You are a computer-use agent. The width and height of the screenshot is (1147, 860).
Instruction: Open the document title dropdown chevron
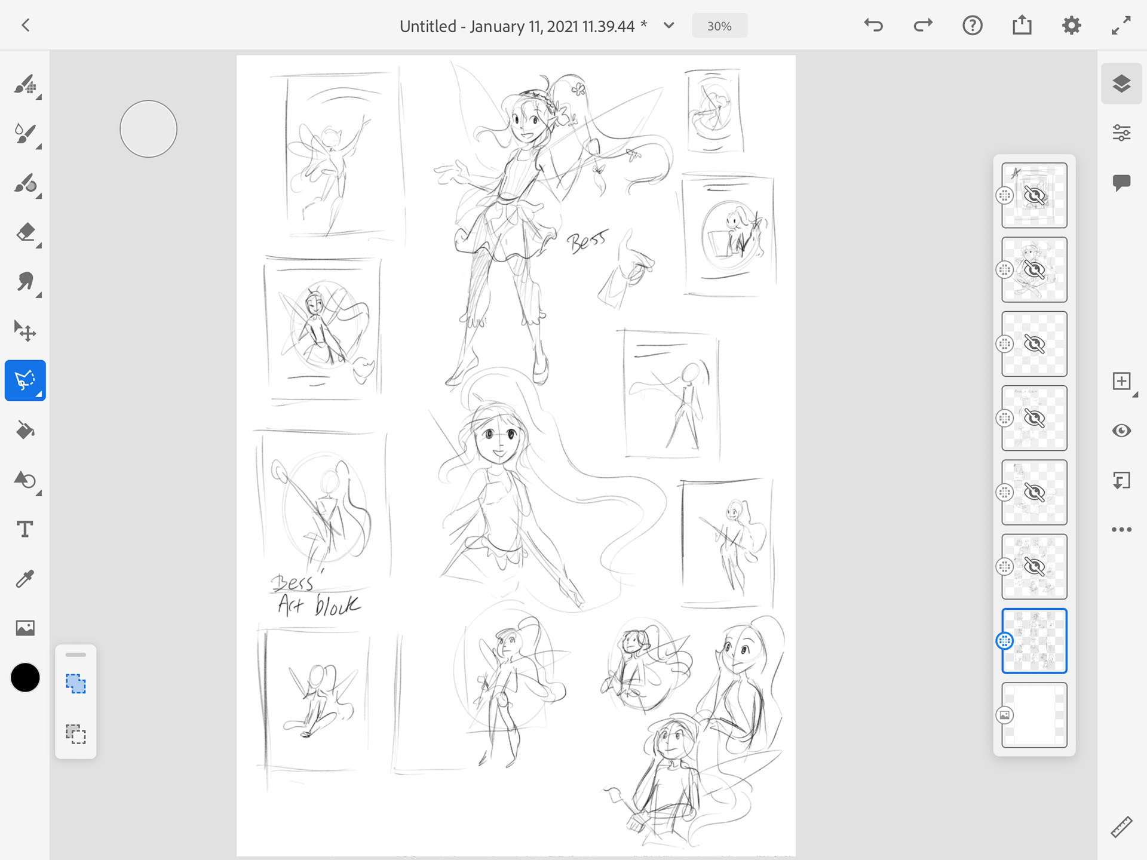[x=668, y=26]
